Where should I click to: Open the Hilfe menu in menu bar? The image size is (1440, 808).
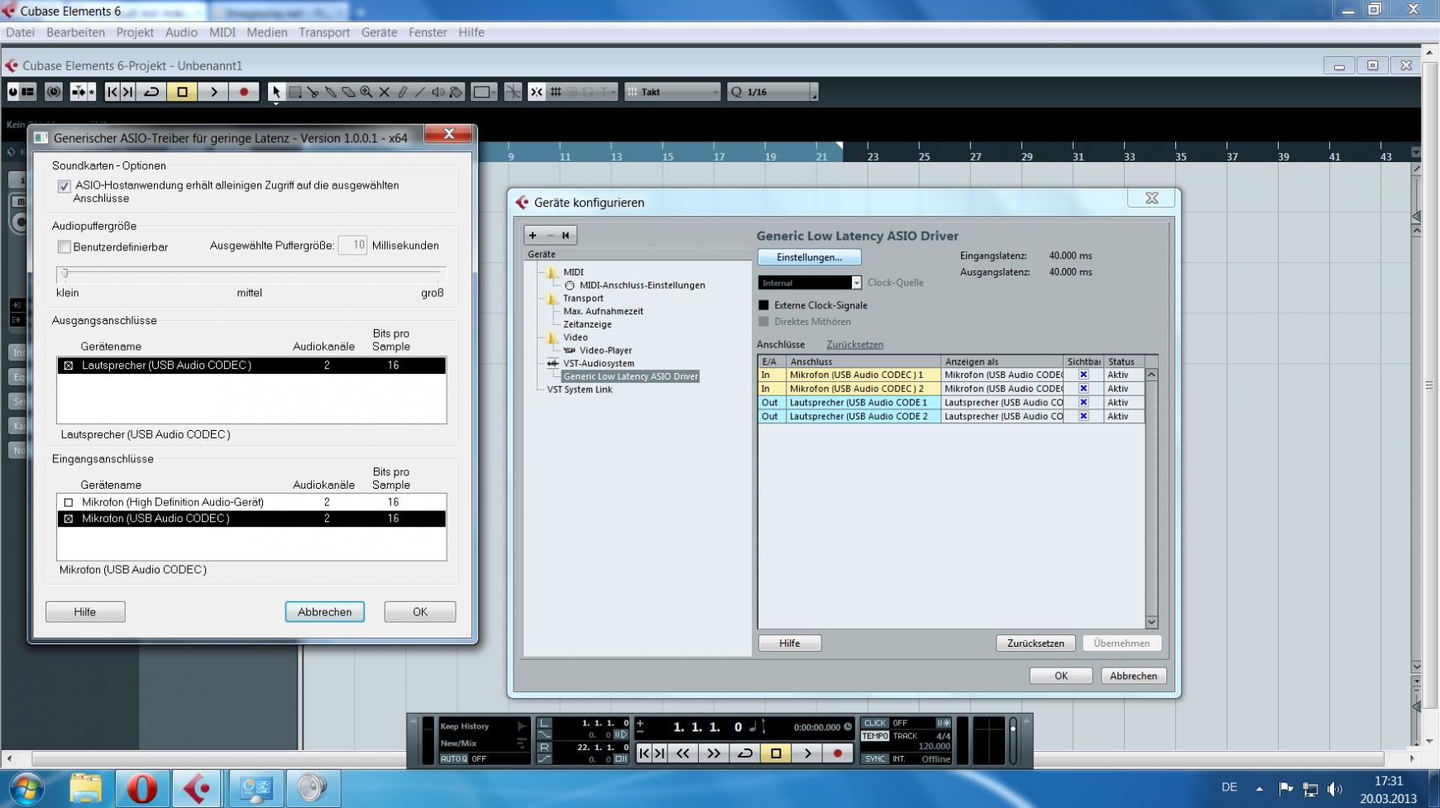(471, 32)
